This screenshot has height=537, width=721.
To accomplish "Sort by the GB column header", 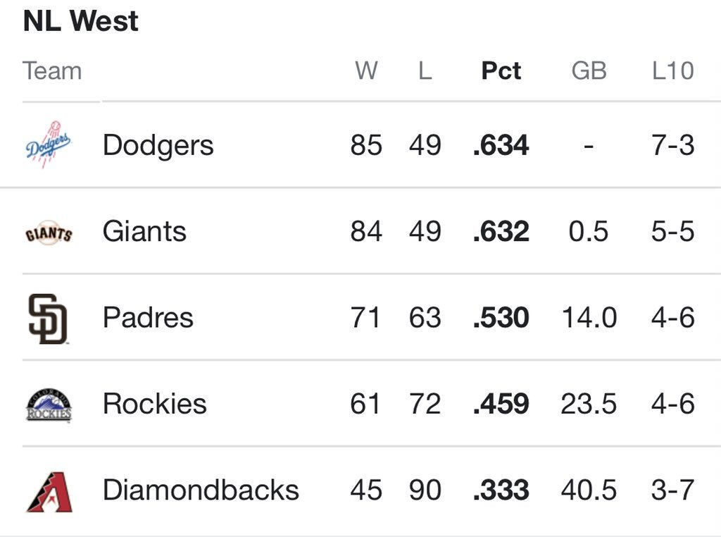I will click(589, 71).
